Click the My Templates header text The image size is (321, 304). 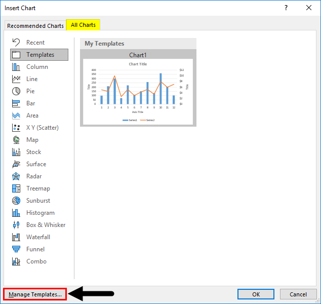(104, 44)
